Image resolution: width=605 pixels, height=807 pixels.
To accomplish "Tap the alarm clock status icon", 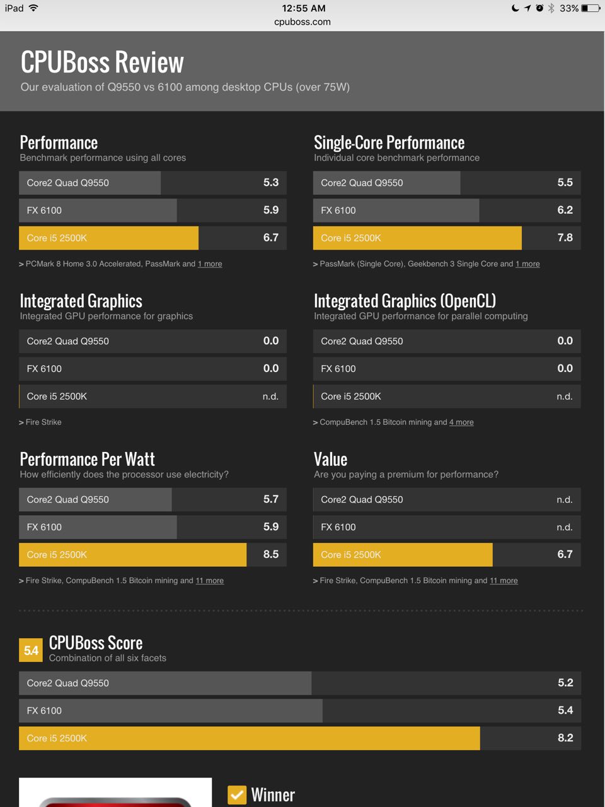I will pos(539,8).
